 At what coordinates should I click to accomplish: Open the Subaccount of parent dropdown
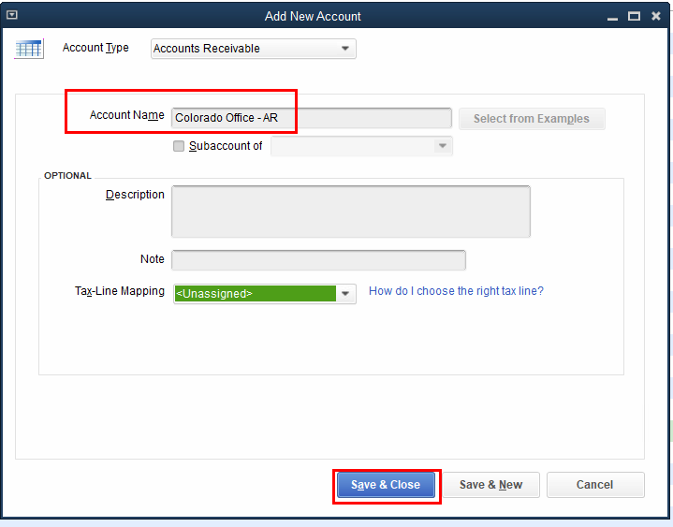pos(361,146)
